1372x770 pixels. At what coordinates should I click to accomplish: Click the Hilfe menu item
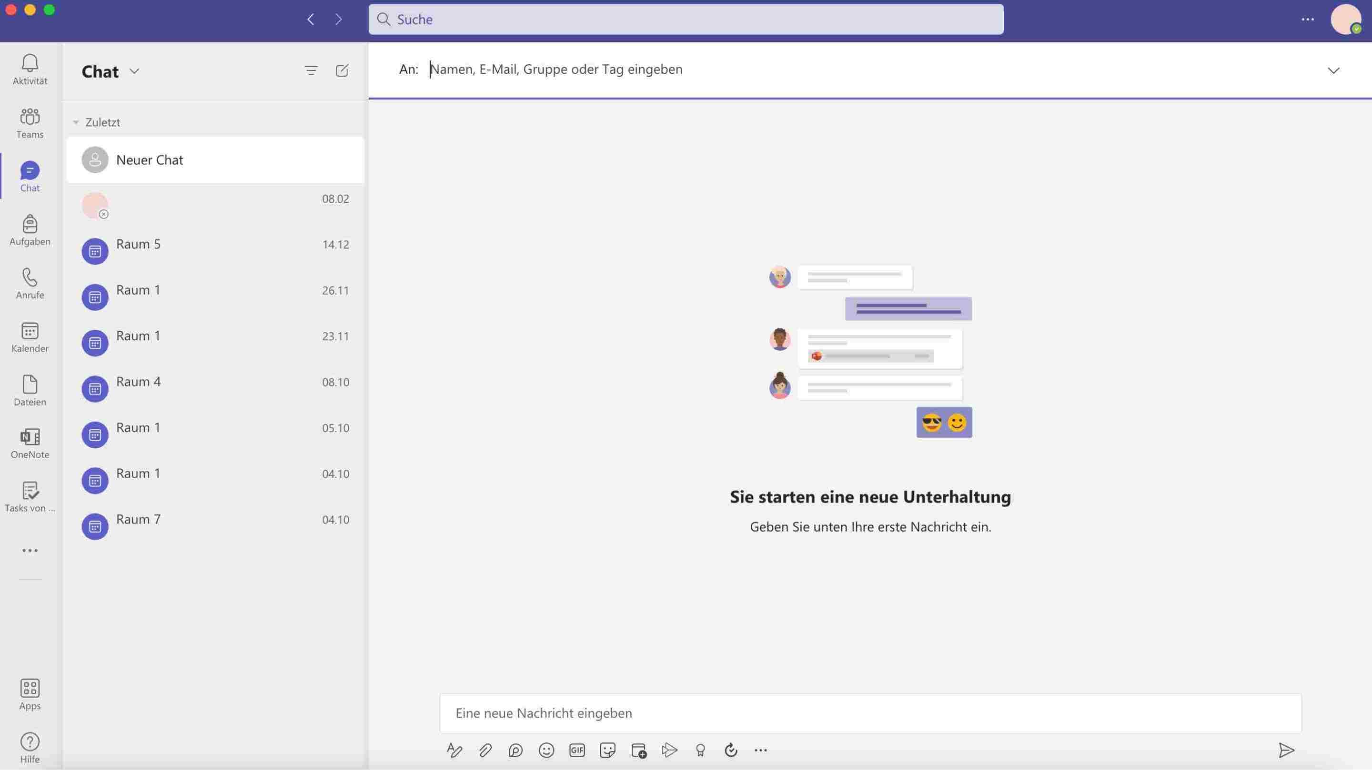pyautogui.click(x=29, y=749)
